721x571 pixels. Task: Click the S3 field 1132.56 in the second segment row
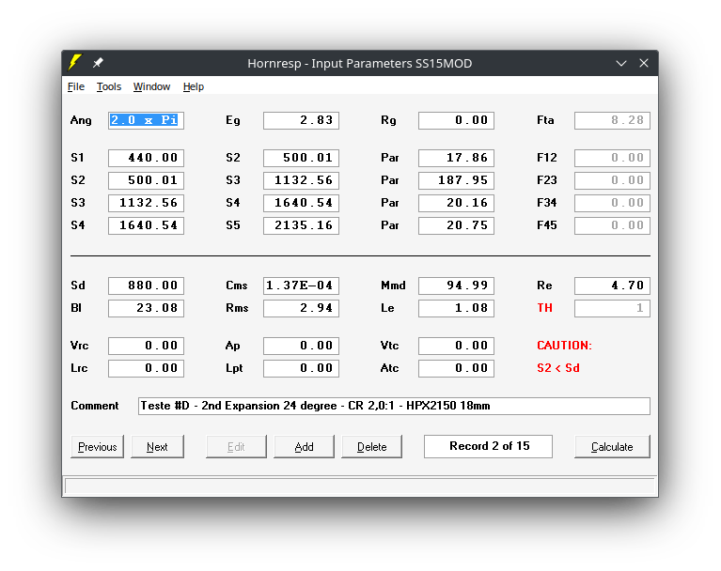301,180
